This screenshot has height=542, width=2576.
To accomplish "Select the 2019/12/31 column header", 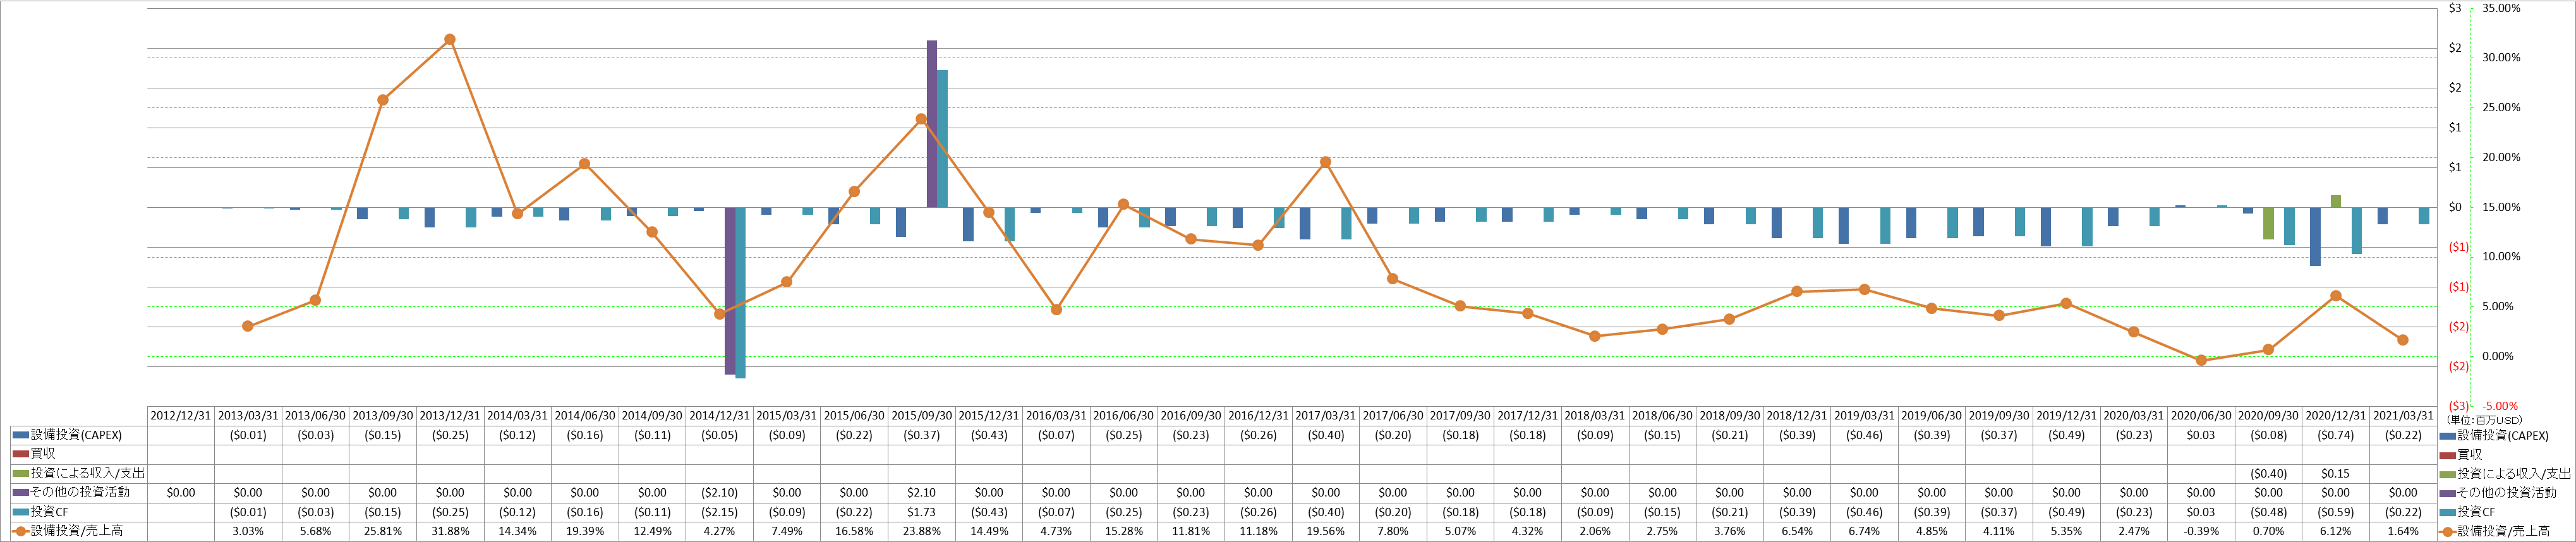I will coord(2067,416).
